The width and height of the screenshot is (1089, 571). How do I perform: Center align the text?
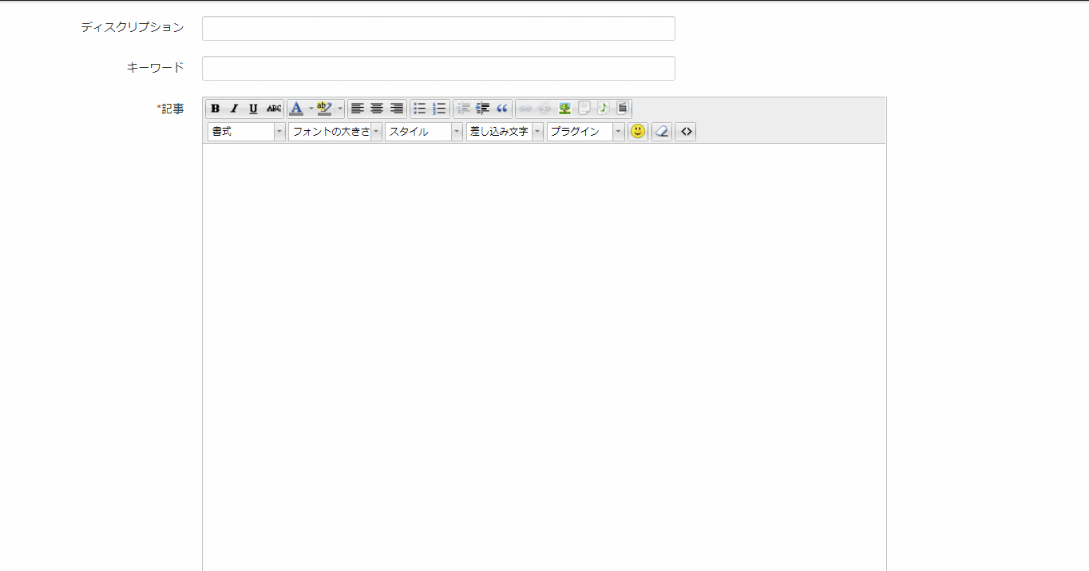[377, 109]
